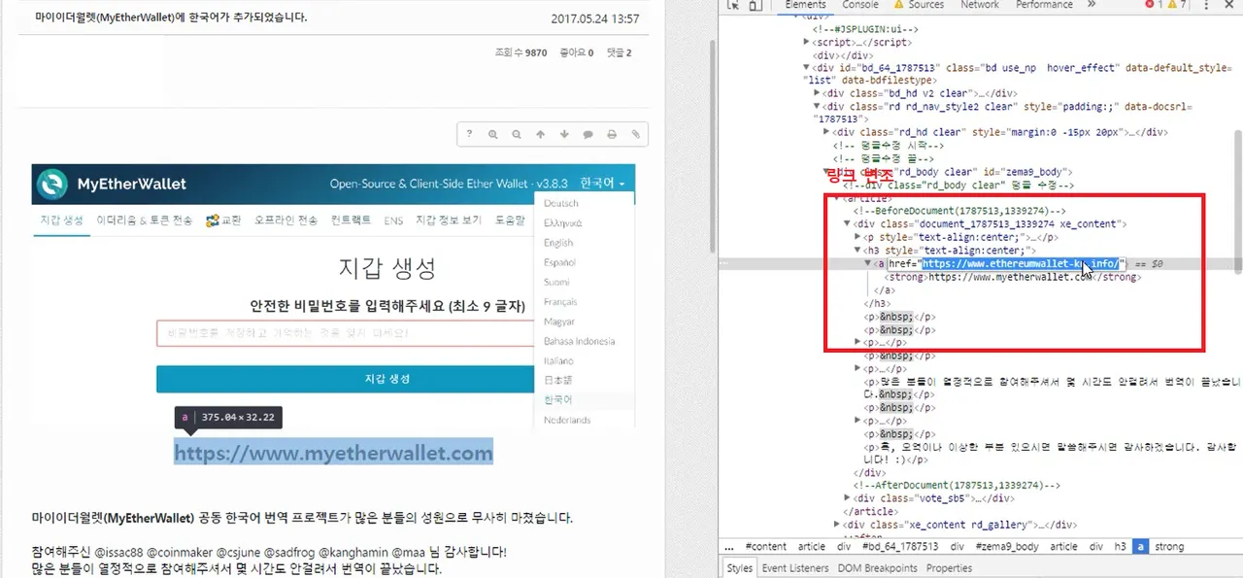Open the 오프라인 전송 navigation tab
1243x578 pixels.
click(286, 221)
